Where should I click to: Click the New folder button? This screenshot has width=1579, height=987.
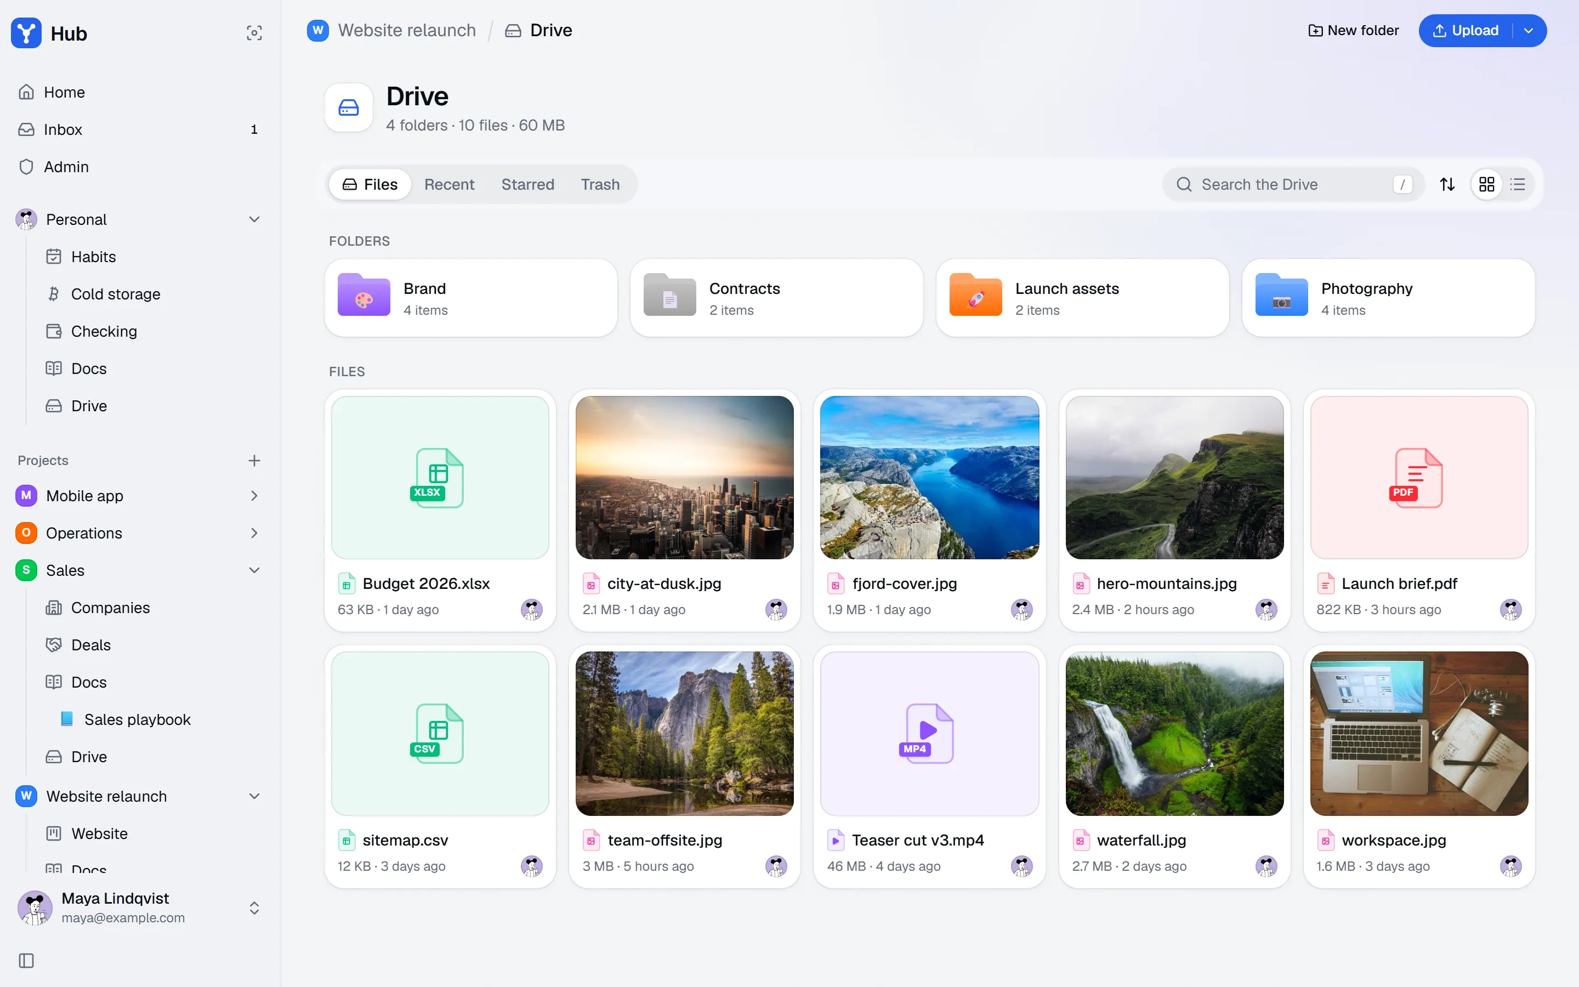[x=1353, y=31]
